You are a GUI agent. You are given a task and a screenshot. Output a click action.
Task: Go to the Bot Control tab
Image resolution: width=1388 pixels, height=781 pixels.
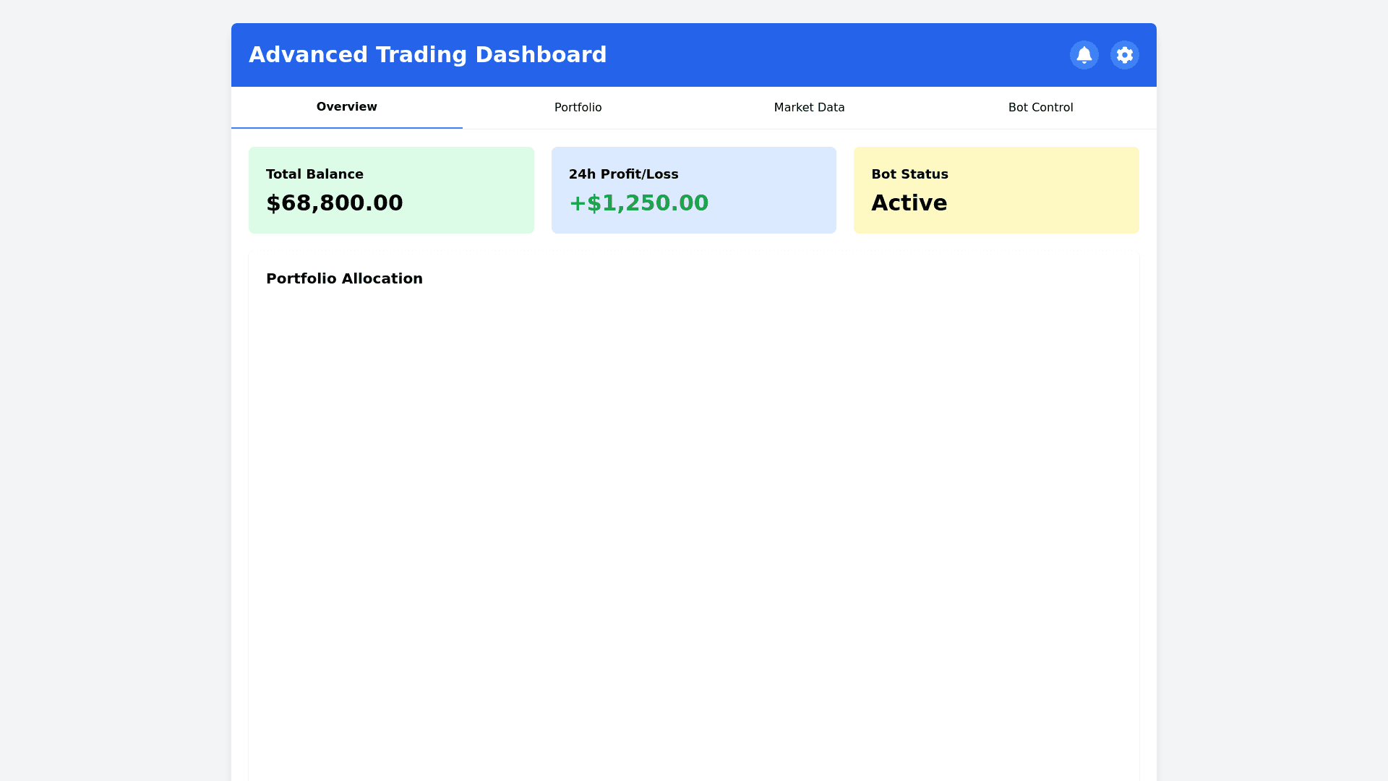point(1040,108)
